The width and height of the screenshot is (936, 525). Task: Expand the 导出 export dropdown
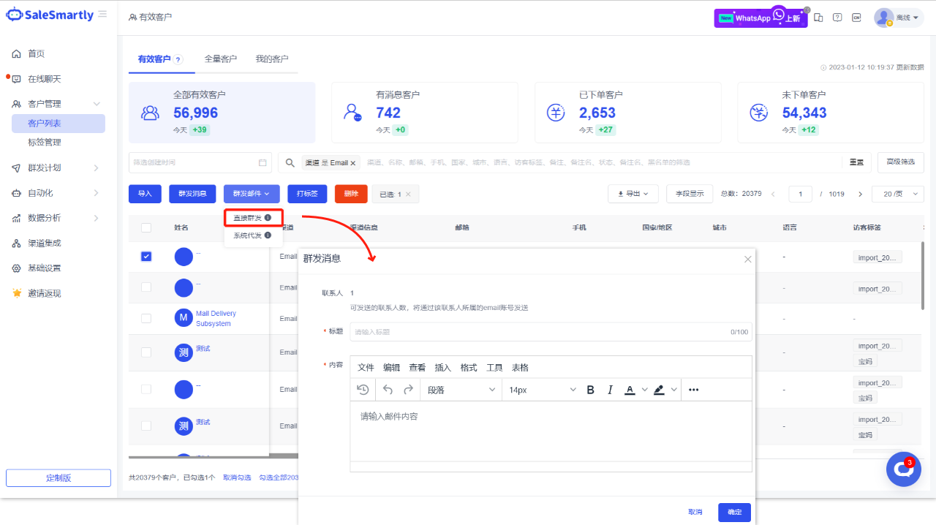pyautogui.click(x=633, y=194)
